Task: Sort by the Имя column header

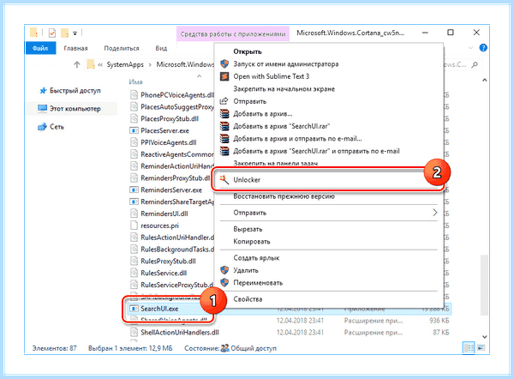Action: pyautogui.click(x=135, y=82)
